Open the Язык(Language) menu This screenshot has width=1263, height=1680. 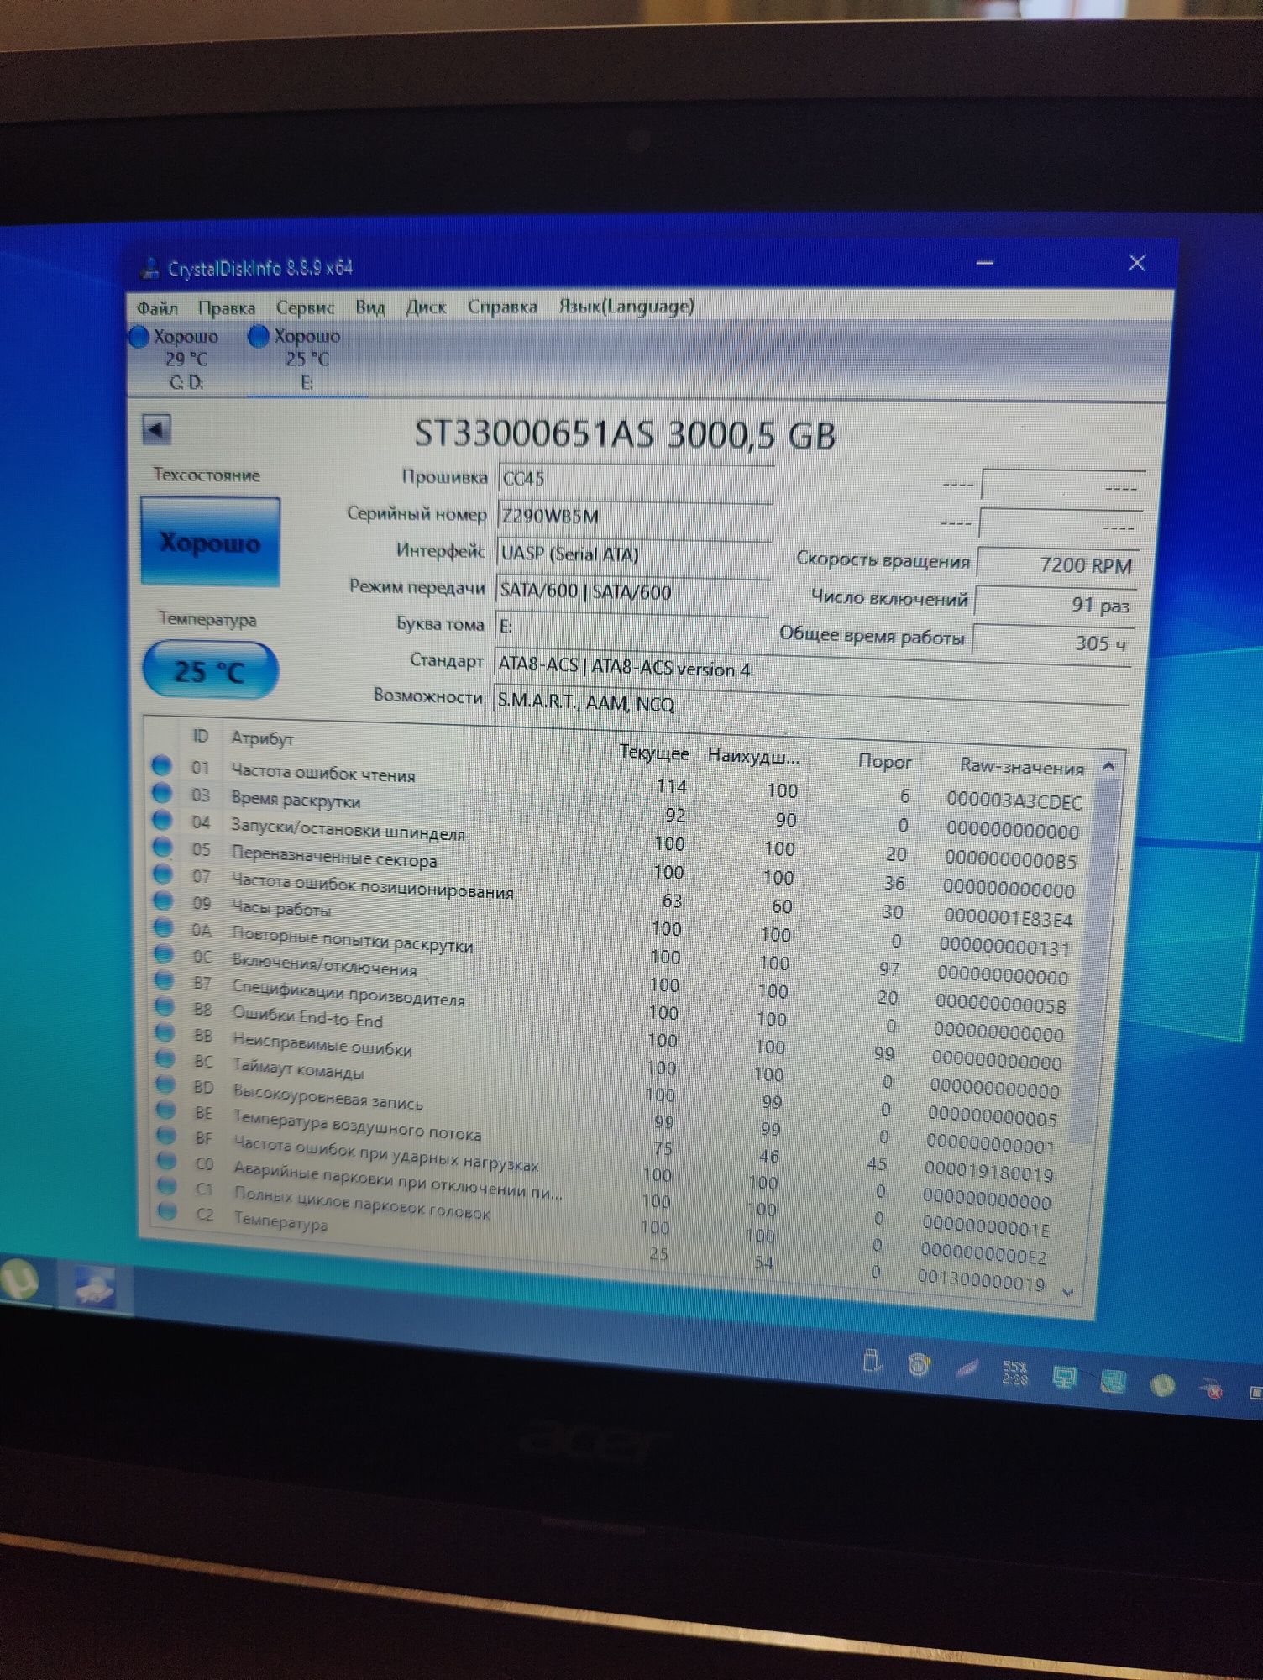[x=626, y=307]
